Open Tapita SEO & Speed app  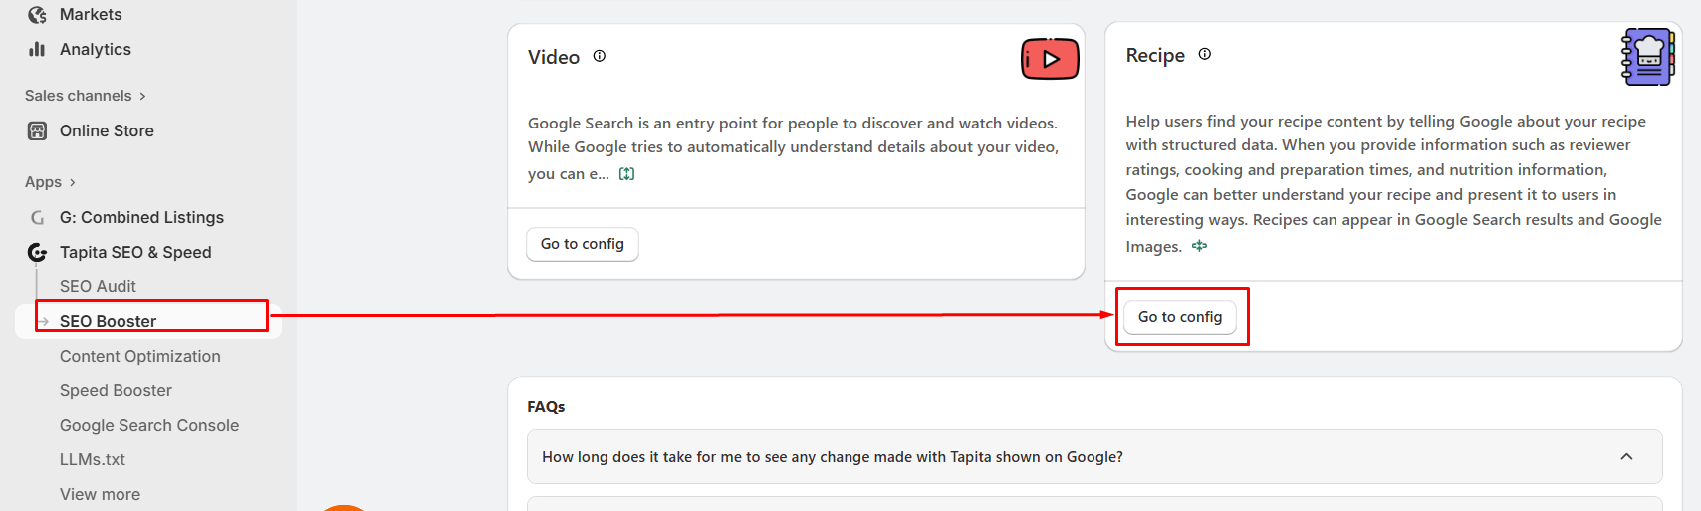click(135, 252)
